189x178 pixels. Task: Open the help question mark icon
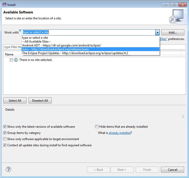point(8,169)
